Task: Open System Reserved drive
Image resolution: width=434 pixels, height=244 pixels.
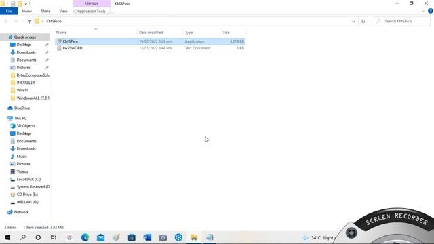Action: point(33,187)
